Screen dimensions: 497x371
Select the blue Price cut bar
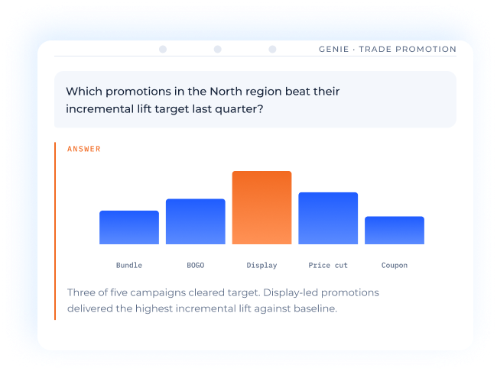click(x=328, y=218)
